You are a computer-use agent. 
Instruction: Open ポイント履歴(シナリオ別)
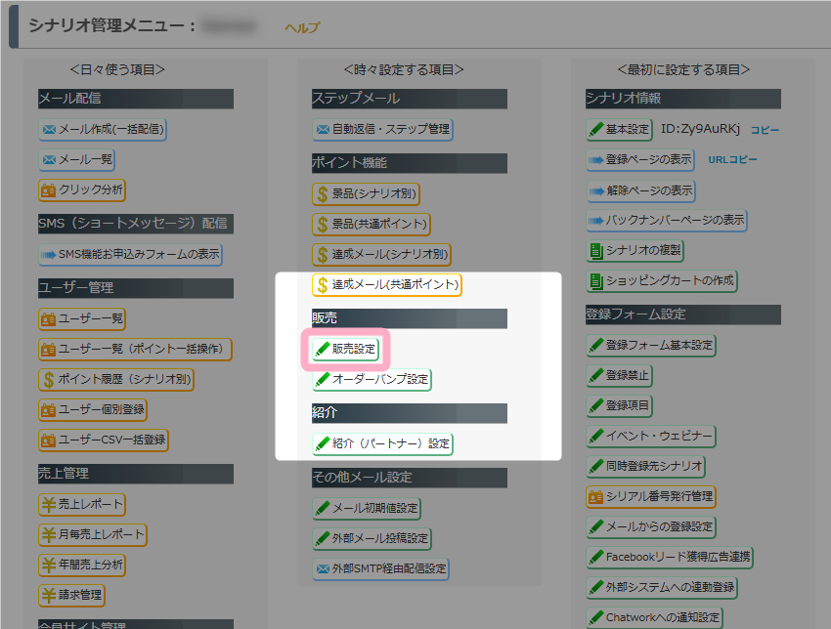point(116,379)
